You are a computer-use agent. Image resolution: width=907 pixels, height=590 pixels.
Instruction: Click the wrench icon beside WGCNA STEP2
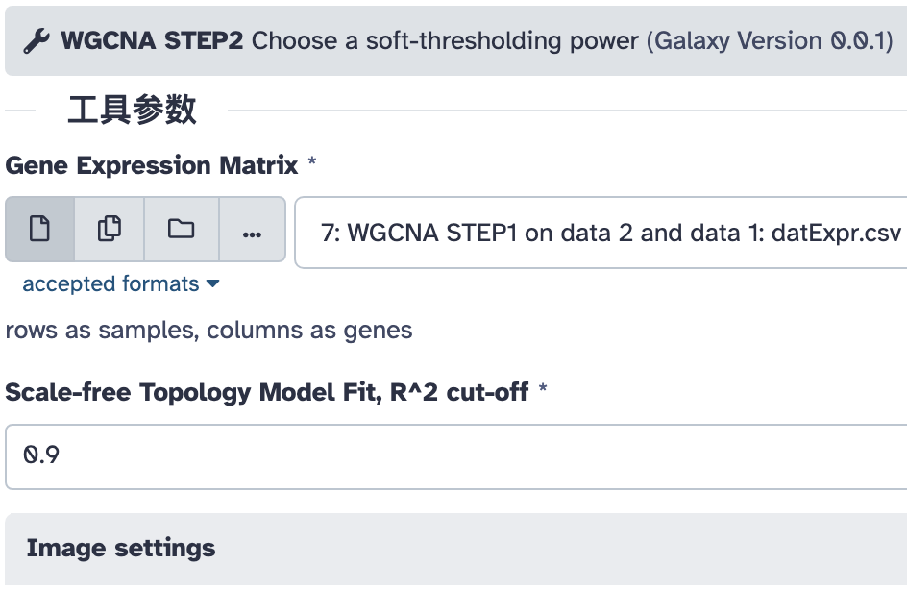[x=37, y=41]
